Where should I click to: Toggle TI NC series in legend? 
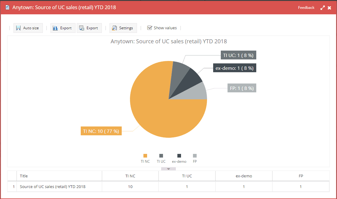tap(145, 156)
